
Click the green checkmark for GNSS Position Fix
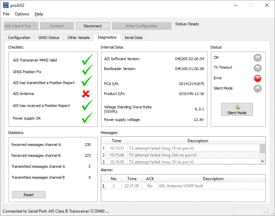point(87,71)
